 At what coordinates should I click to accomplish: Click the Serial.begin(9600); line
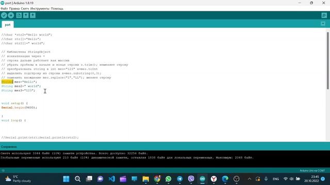[x=19, y=107]
